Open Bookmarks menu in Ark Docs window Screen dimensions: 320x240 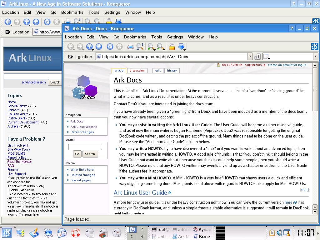[135, 37]
